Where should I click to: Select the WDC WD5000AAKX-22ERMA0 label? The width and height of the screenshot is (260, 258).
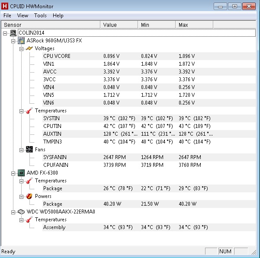click(61, 212)
